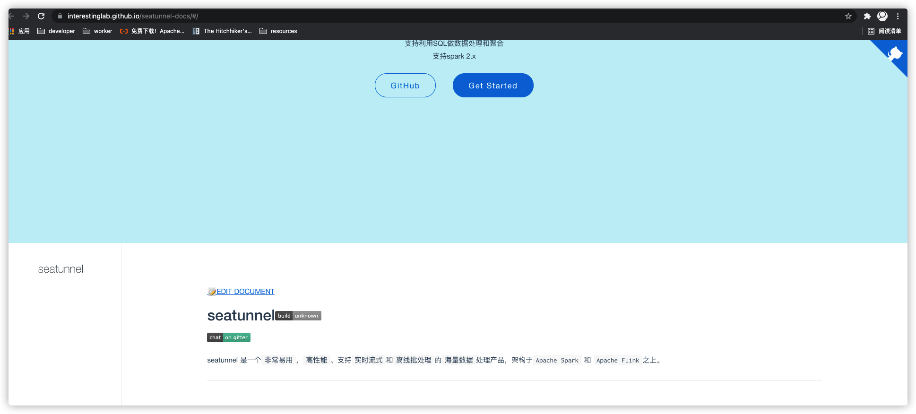This screenshot has width=916, height=414.
Task: Open the 免费下载! Apache... bookmark
Action: 152,31
